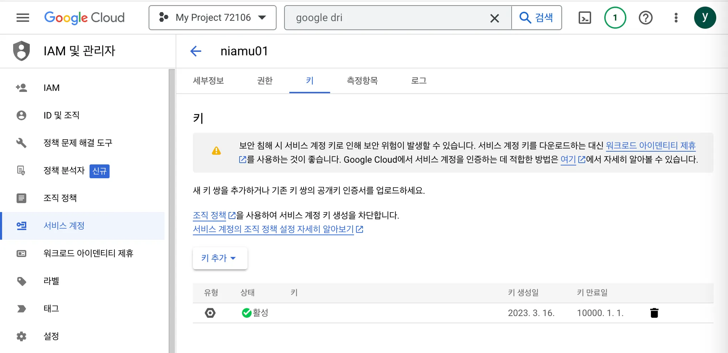Screen dimensions: 728x353
Task: Click the IAM shield icon
Action: 21,50
